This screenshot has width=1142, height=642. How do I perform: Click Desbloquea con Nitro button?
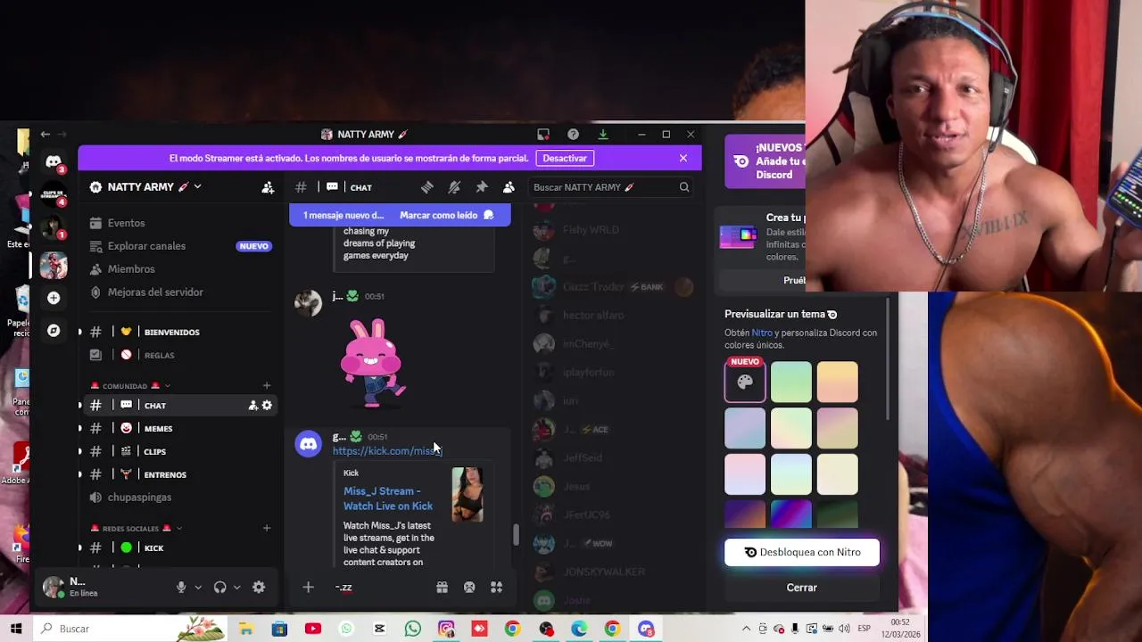pyautogui.click(x=801, y=552)
